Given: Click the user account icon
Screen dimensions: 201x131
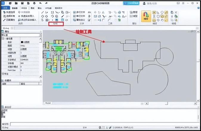Looking at the screenshot, I should 144,3.
